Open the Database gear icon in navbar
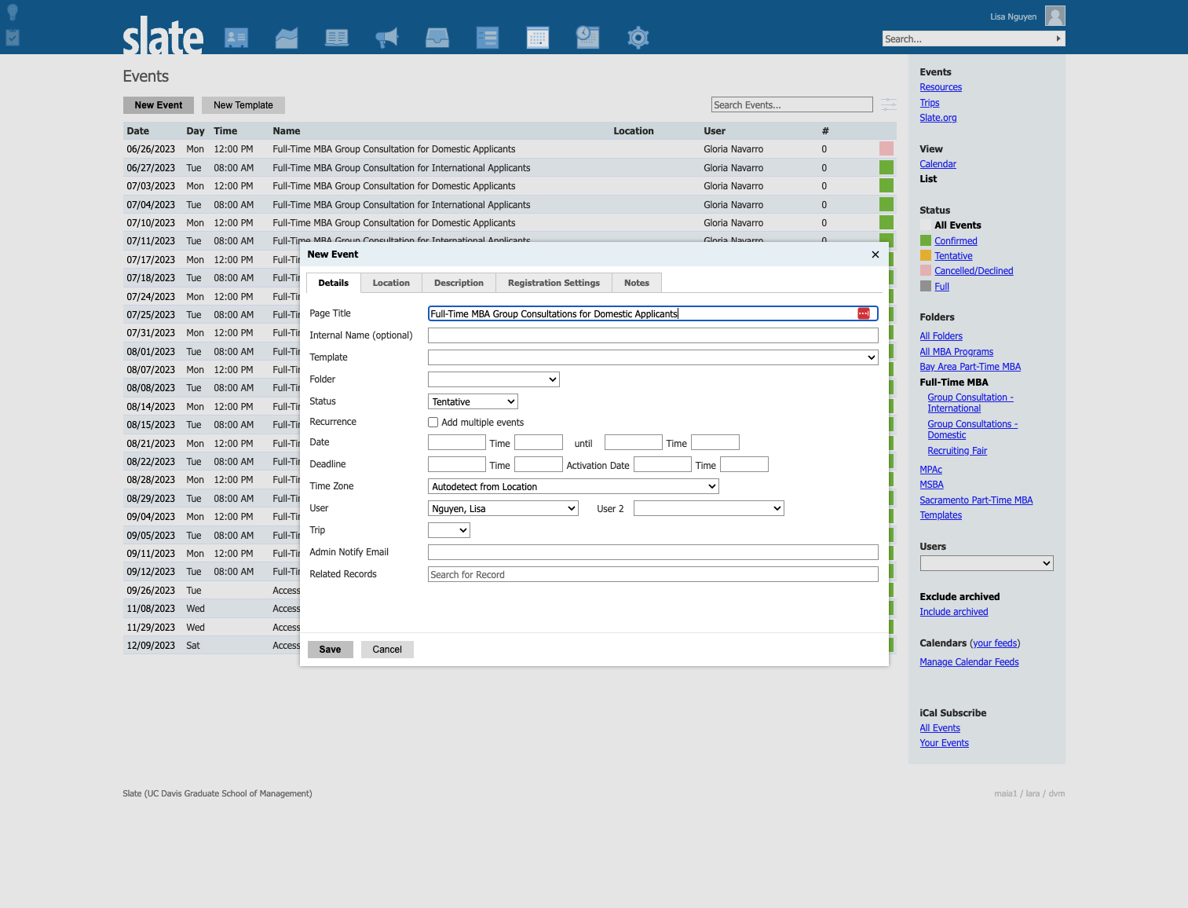1188x908 pixels. tap(638, 38)
